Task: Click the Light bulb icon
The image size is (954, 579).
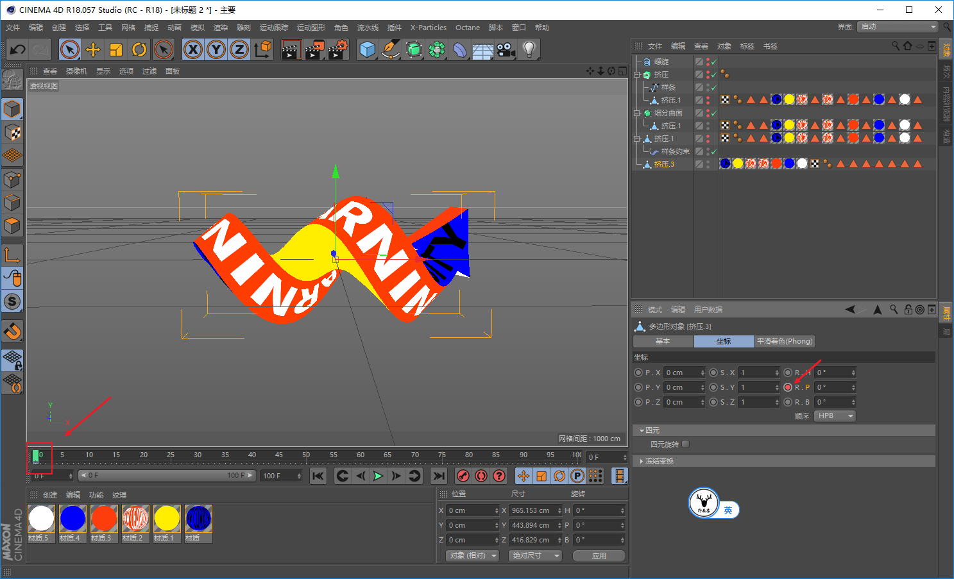Action: coord(529,49)
